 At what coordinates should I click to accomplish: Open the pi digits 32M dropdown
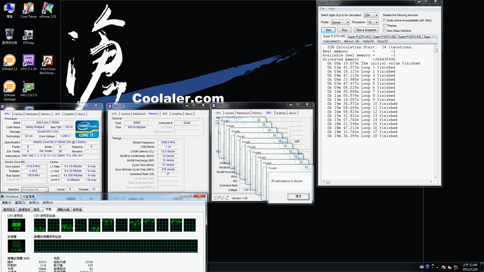[x=371, y=15]
